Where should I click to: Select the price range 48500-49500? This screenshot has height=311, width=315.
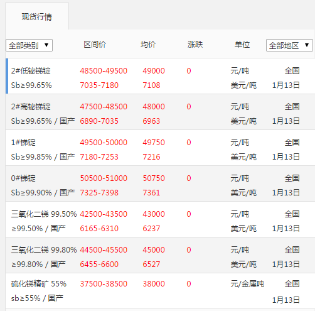pos(104,71)
